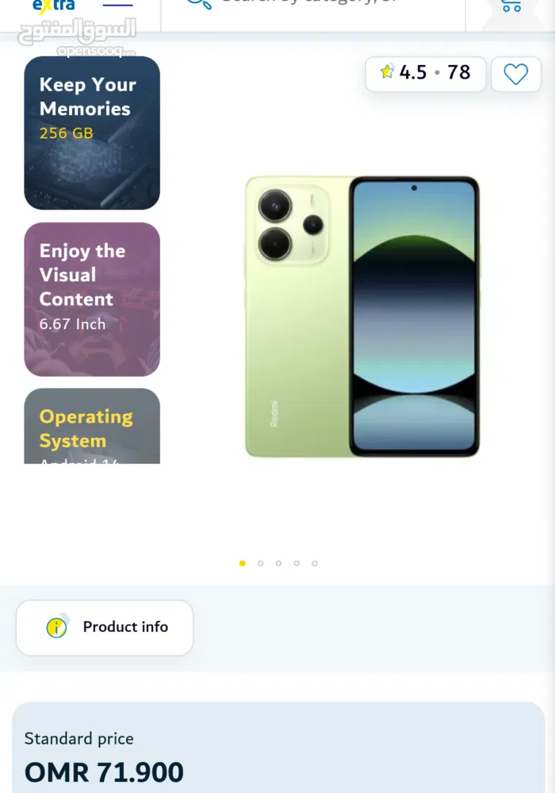Switch to the second carousel image dot

pos(260,563)
